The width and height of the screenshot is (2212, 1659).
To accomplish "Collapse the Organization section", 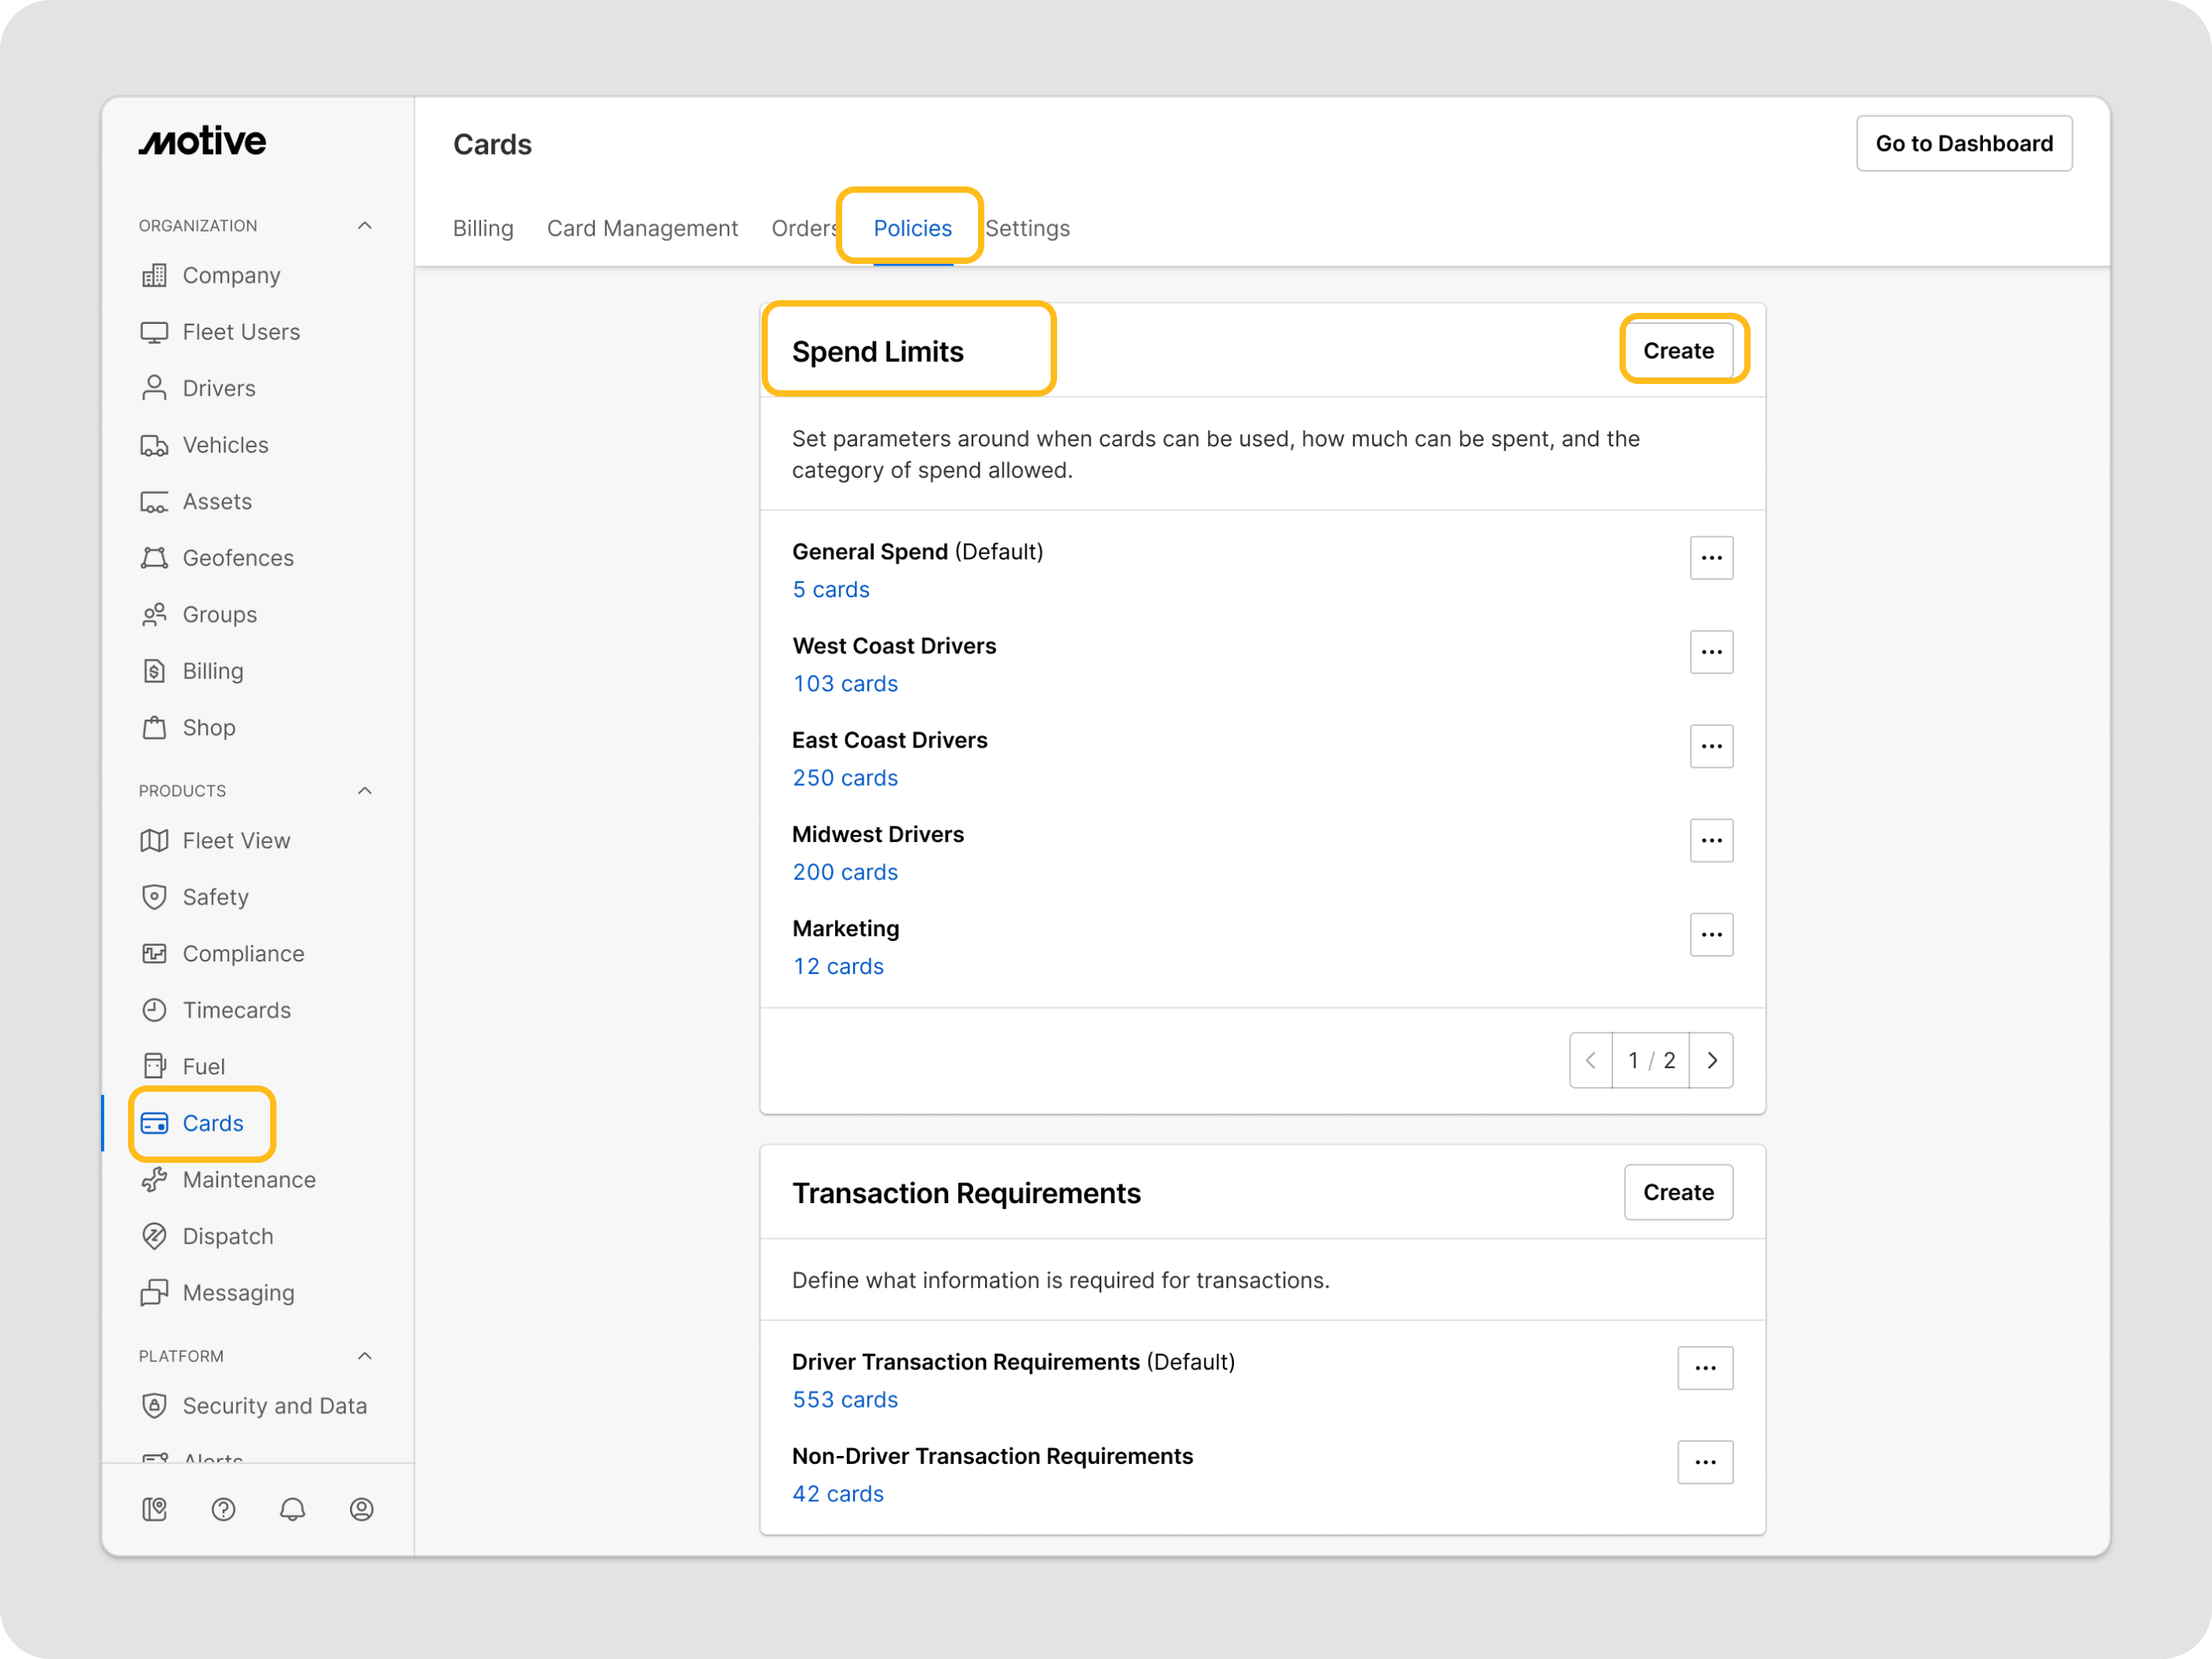I will (365, 226).
